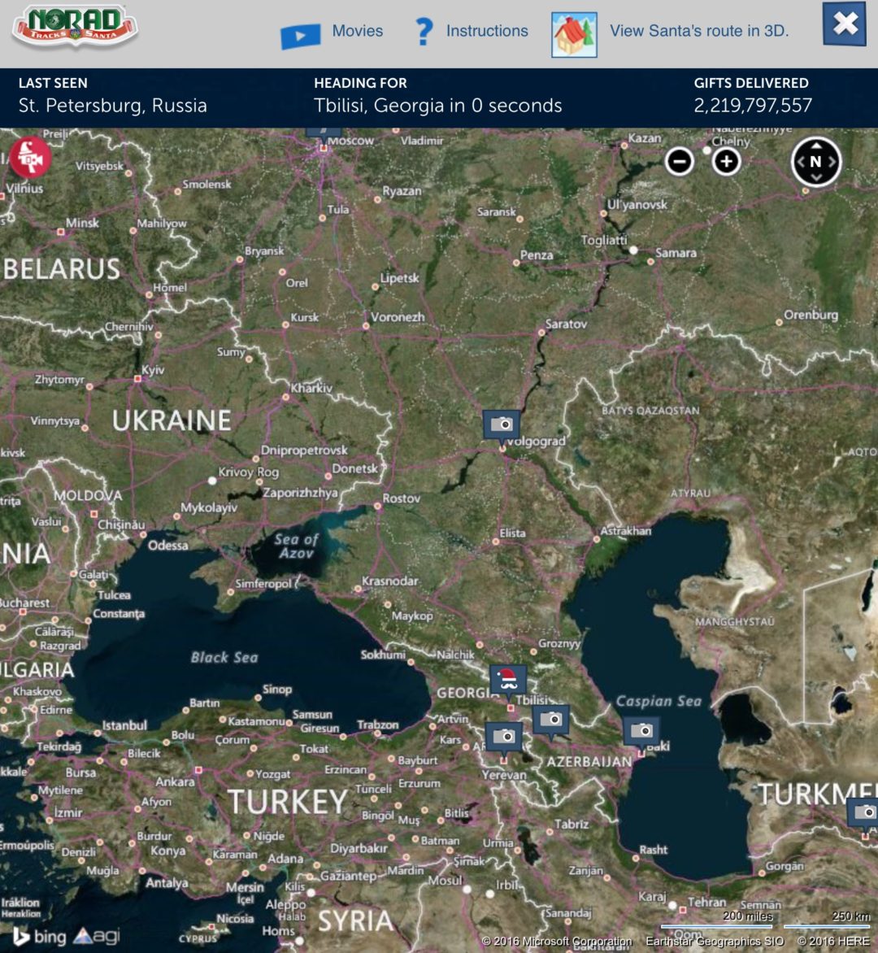Viewport: 878px width, 953px height.
Task: Open the Instructions link
Action: [486, 31]
